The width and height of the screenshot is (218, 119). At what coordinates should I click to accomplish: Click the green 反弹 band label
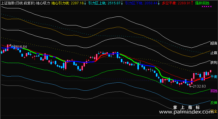214,103
